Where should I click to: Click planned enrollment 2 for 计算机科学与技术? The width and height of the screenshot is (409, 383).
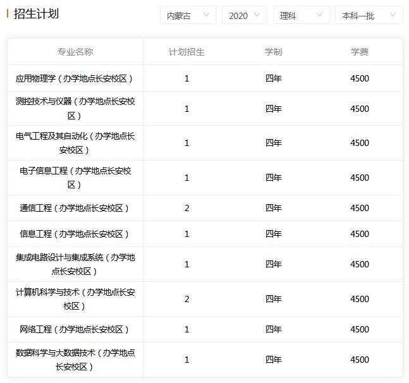click(186, 299)
